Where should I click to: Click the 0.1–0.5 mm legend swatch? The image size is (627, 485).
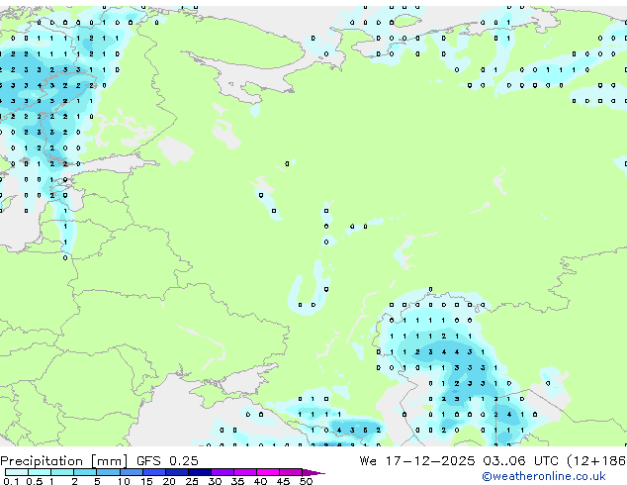pos(17,472)
